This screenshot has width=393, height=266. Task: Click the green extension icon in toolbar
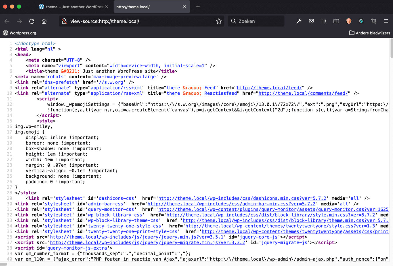coord(361,21)
